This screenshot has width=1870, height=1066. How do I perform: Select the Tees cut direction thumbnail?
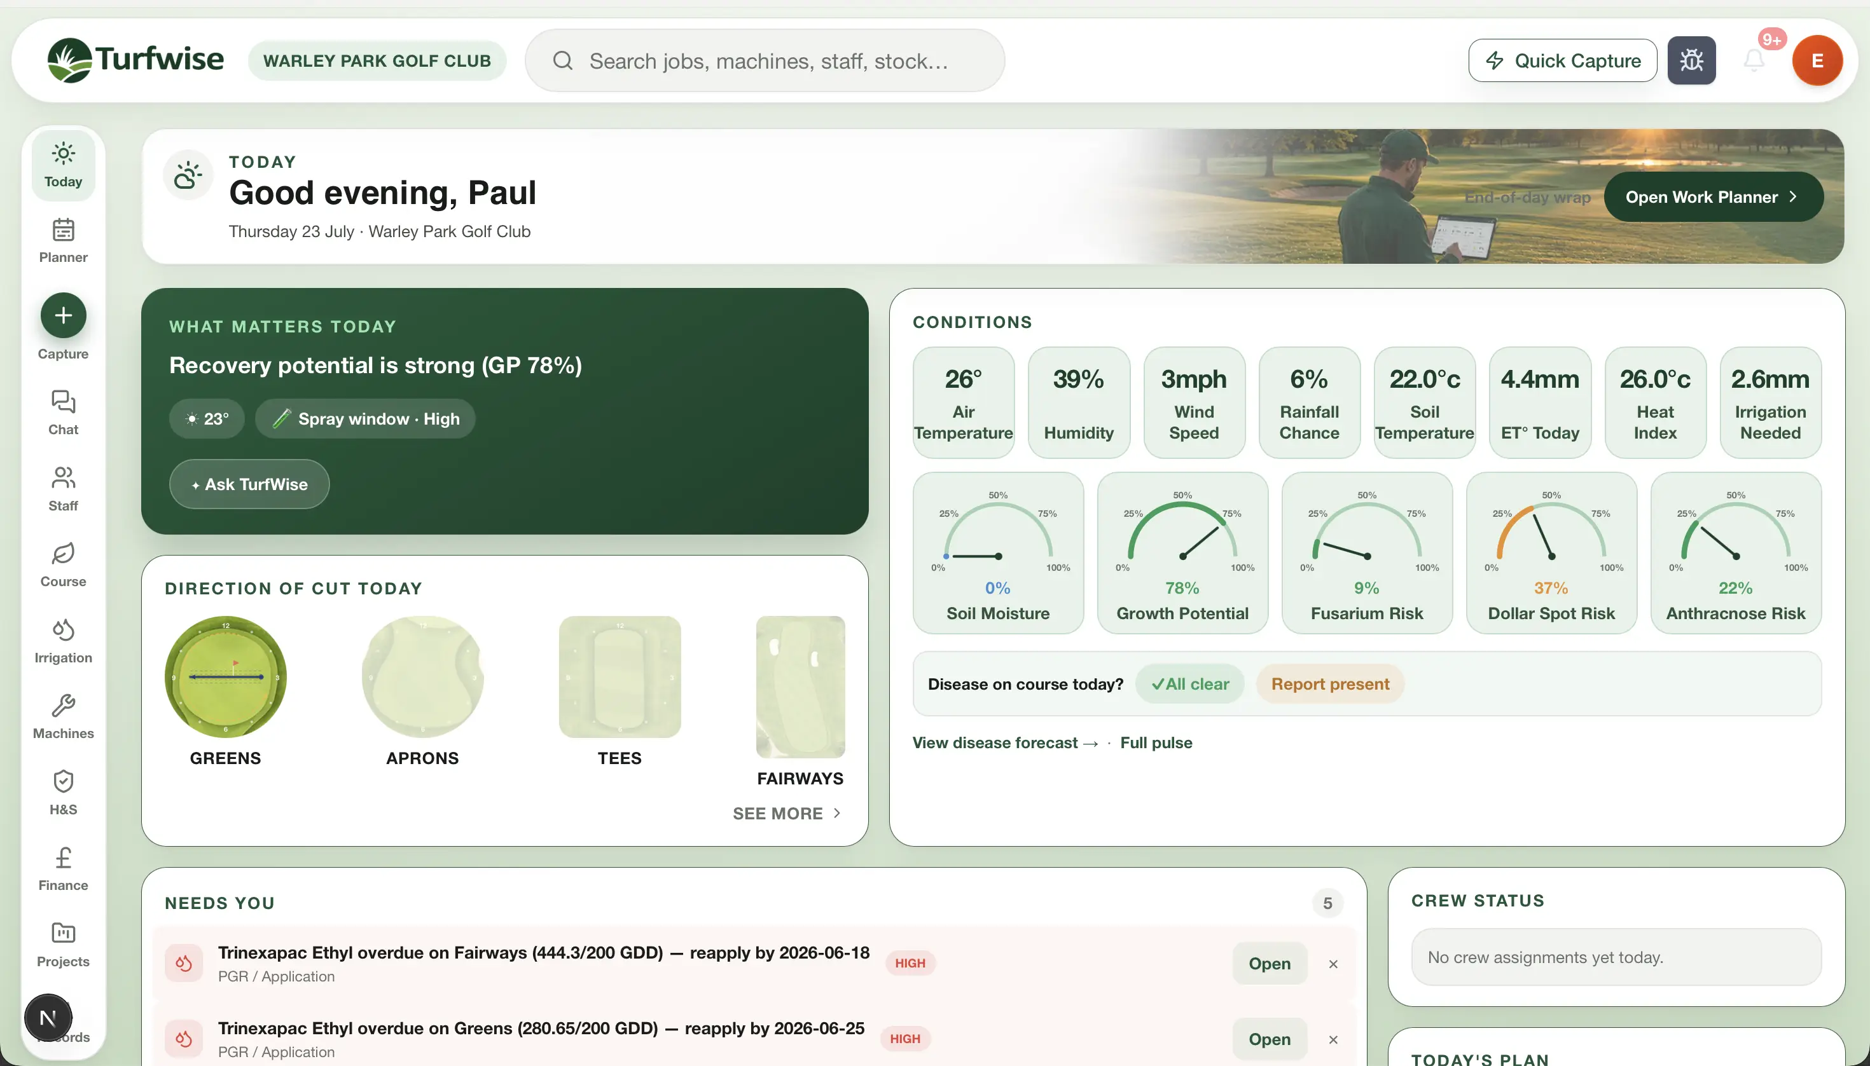click(620, 676)
